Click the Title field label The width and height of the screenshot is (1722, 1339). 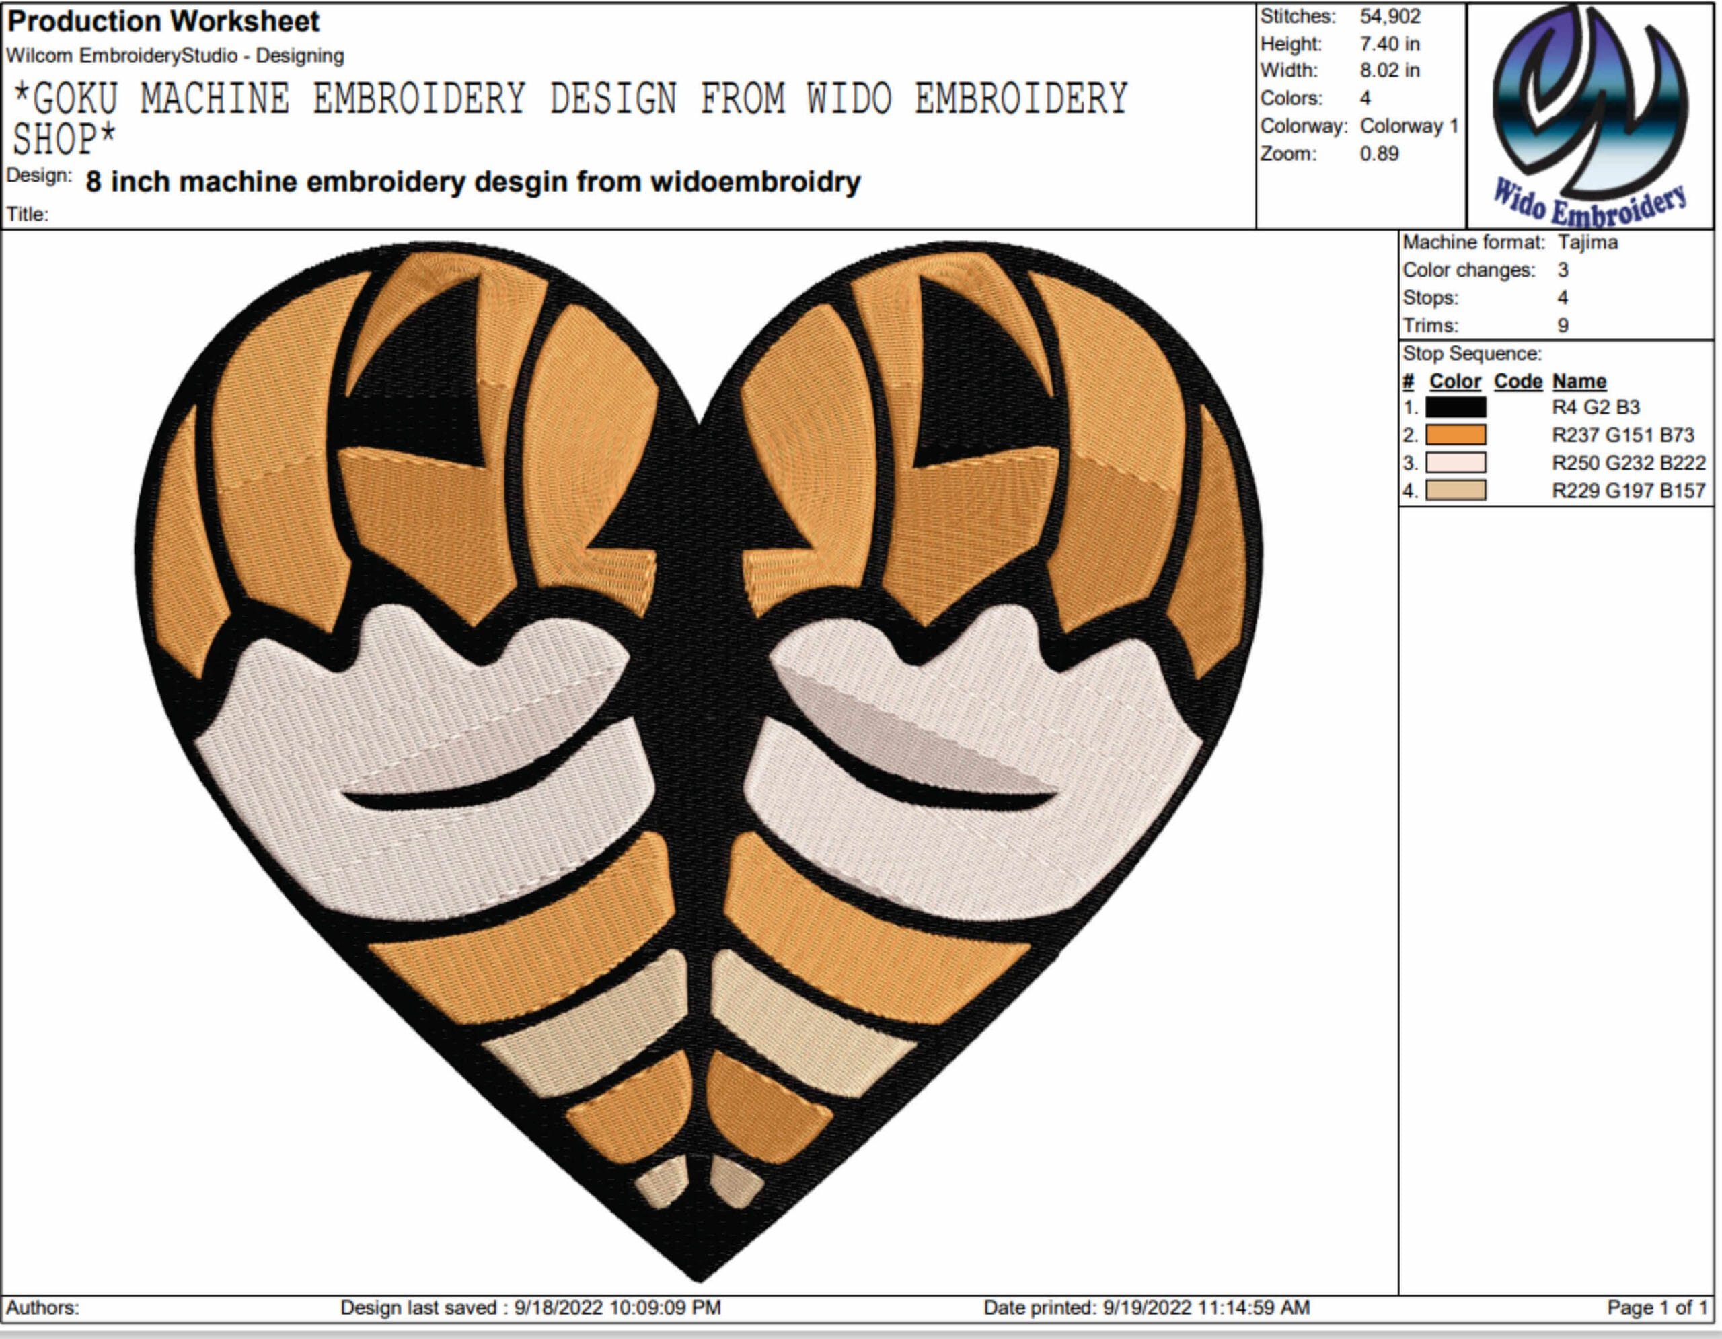tap(28, 214)
